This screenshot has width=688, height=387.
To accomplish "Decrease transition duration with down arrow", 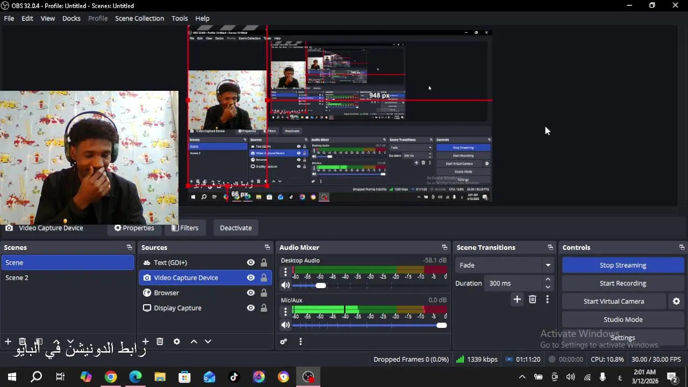I will coord(548,287).
